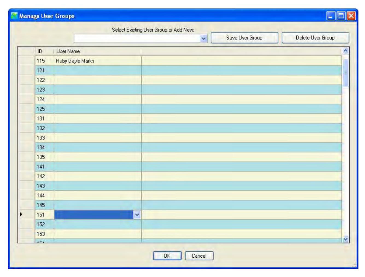Click the Delete User Group button
Viewport: 365px width, 277px height.
(x=315, y=38)
